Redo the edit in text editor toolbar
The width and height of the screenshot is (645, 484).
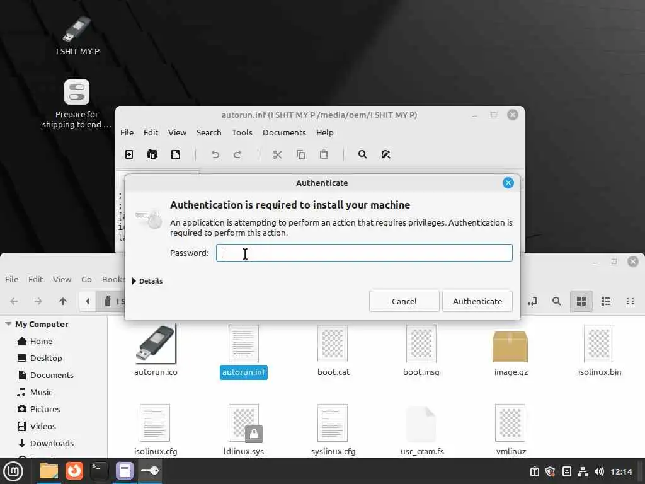237,155
